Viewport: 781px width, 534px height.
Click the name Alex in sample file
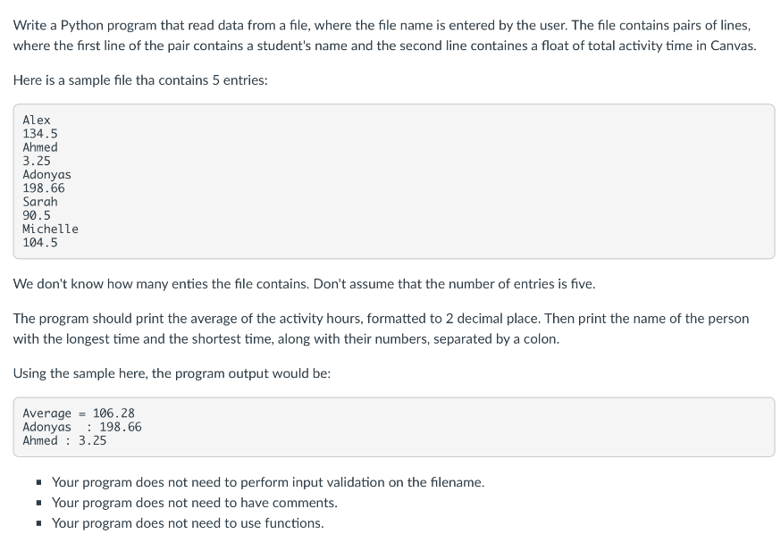(x=37, y=120)
